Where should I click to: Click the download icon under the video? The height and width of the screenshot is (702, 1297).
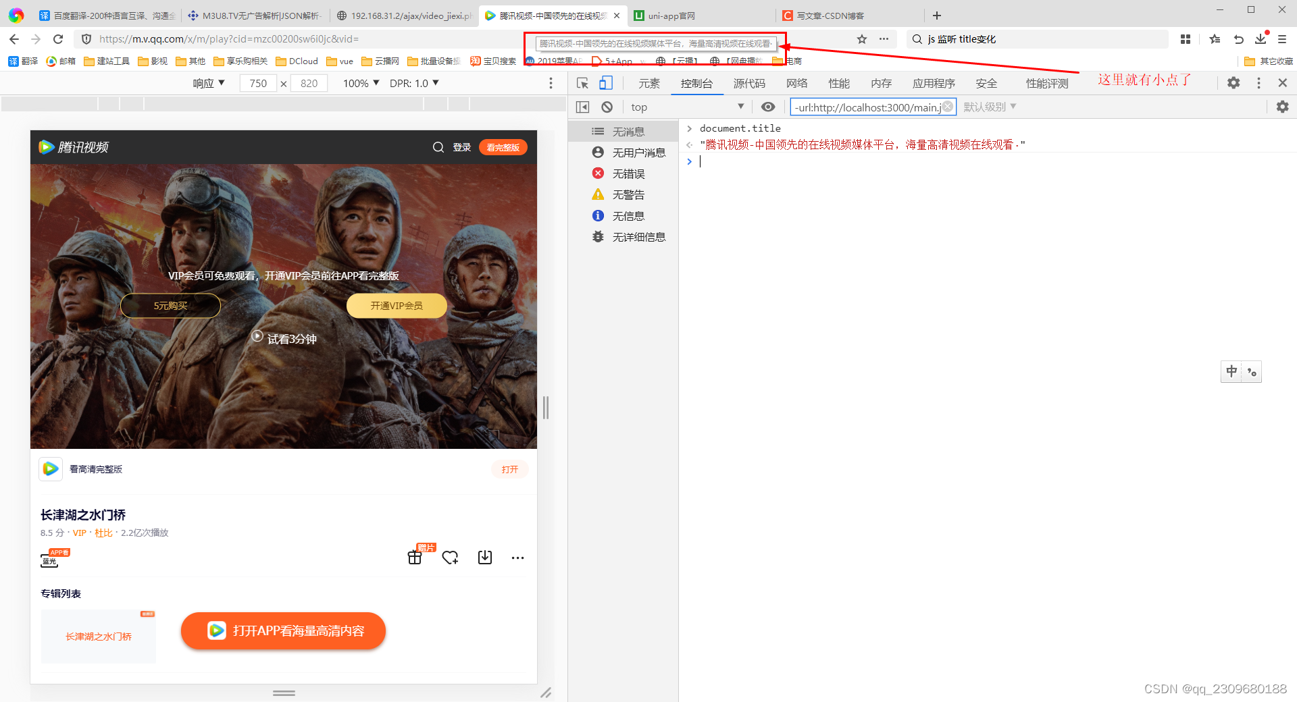(x=485, y=557)
